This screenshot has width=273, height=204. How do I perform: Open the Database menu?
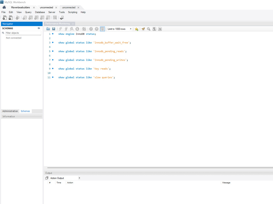[40, 12]
